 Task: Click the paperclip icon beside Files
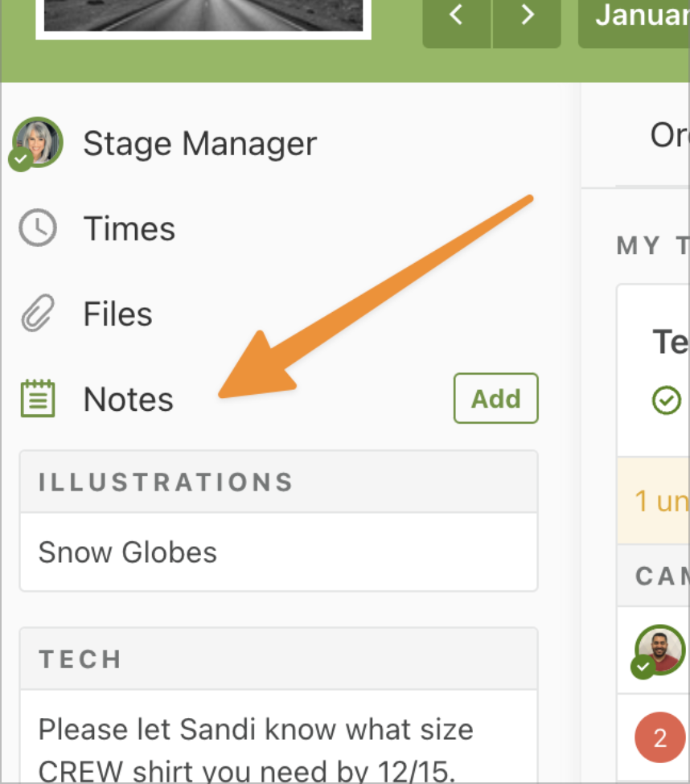pos(38,314)
